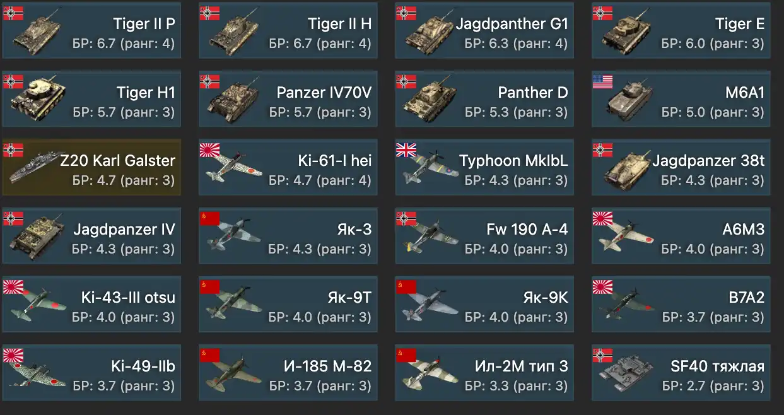784x415 pixels.
Task: Select the Panzer IV70V card
Action: [x=288, y=100]
